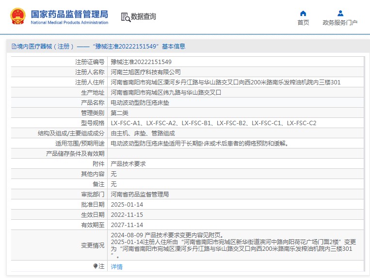Click the 生效日期 row label
Image resolution: width=370 pixels, height=278 pixels.
point(93,215)
